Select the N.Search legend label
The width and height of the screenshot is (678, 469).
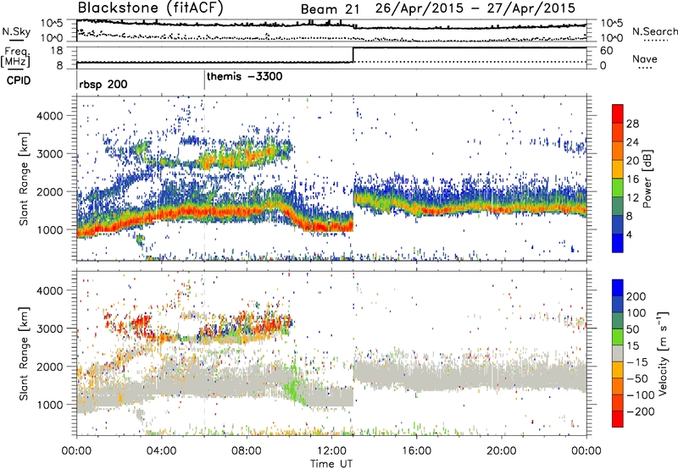coord(654,31)
